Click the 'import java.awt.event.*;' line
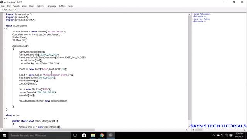The image size is (247, 139). coord(20,20)
